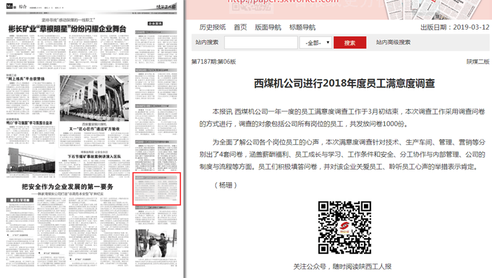Click into the 站内搜索 text field
Viewport: 492px width, 278px height.
pyautogui.click(x=261, y=42)
